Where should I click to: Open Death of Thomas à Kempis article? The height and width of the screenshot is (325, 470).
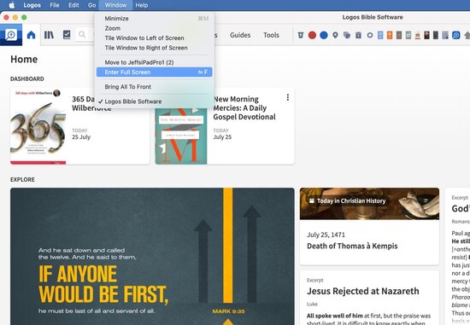352,246
